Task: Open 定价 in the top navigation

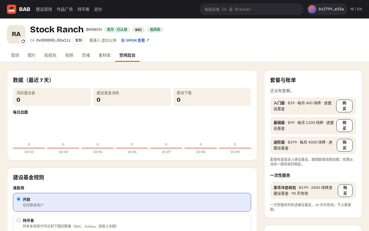Action: 98,9
